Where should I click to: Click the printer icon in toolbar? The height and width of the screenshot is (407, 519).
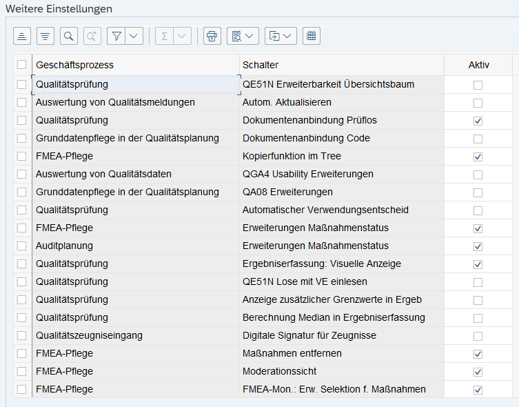(212, 36)
